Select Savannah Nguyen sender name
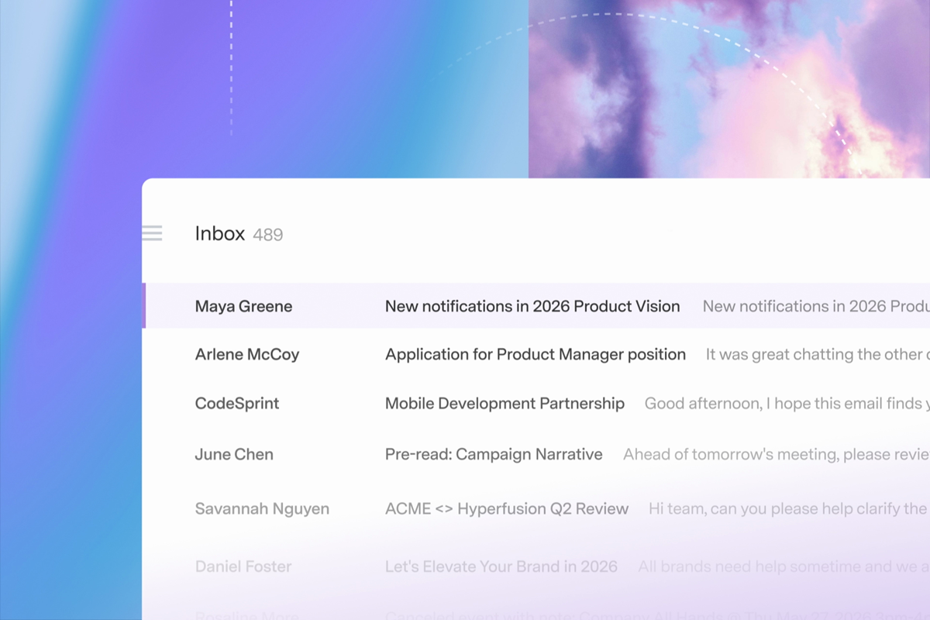The image size is (930, 620). click(262, 508)
